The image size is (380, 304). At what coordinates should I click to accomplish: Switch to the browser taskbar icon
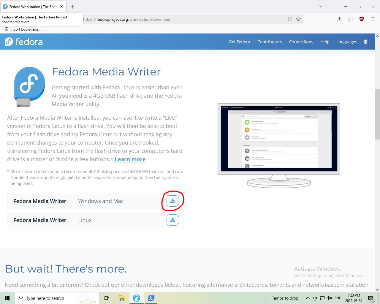[137, 298]
